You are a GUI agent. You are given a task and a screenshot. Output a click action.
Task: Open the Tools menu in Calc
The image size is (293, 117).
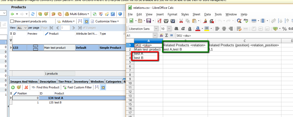click(x=218, y=14)
